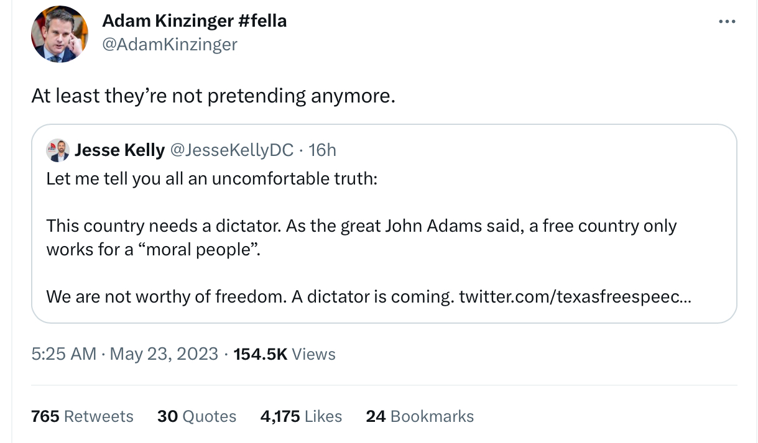Open the 16h timestamp of quoted tweet
This screenshot has height=443, width=758.
click(x=323, y=150)
